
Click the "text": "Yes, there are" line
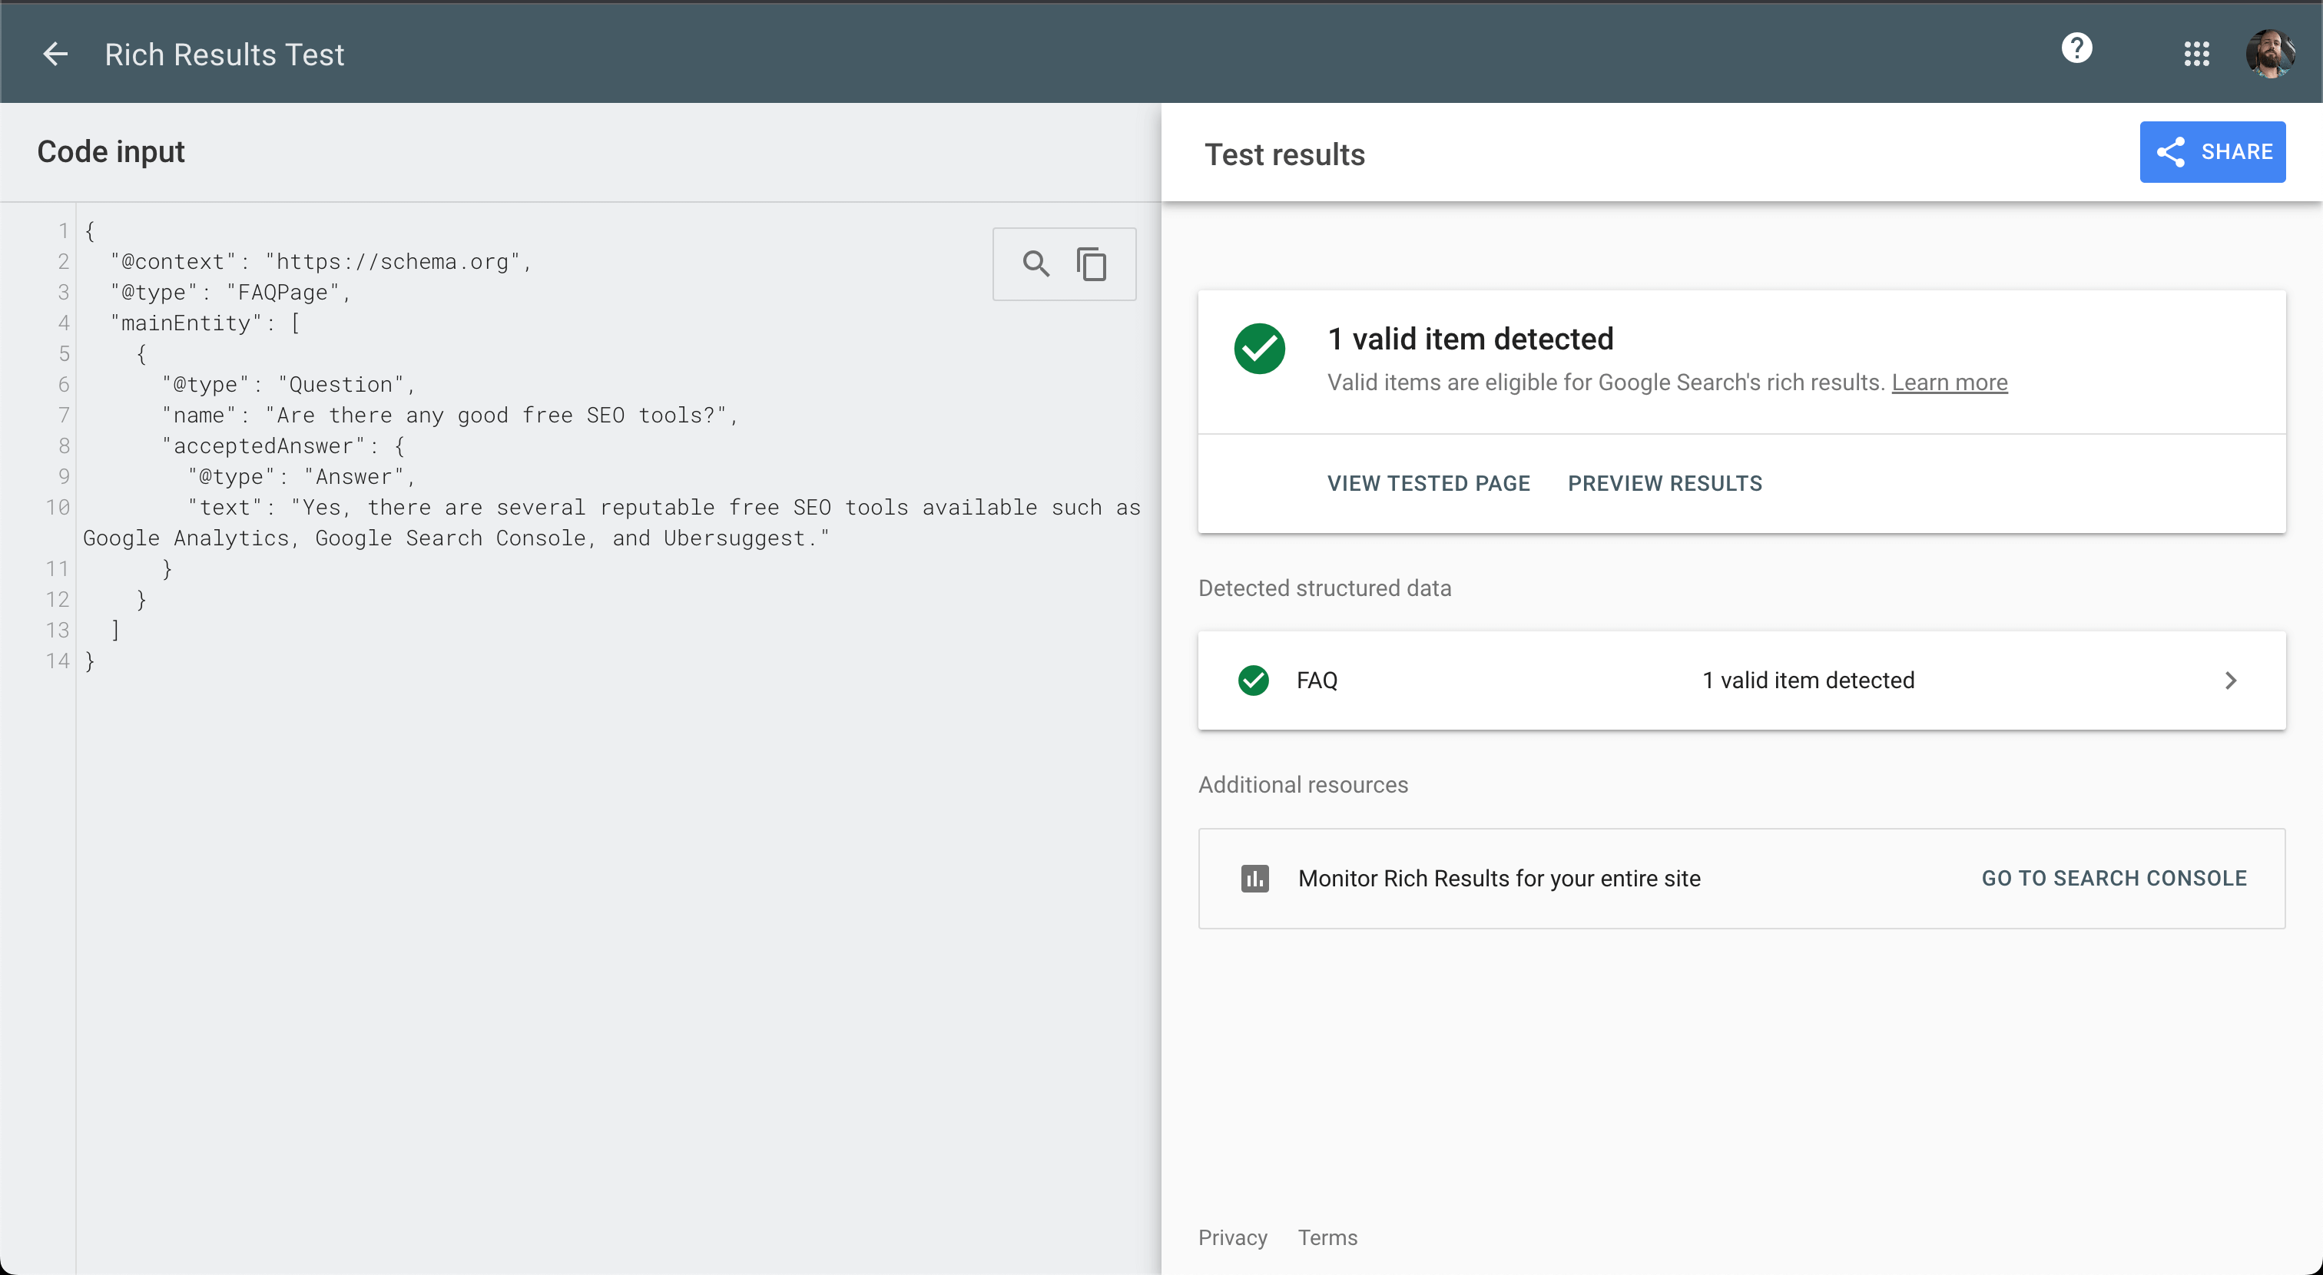point(664,507)
